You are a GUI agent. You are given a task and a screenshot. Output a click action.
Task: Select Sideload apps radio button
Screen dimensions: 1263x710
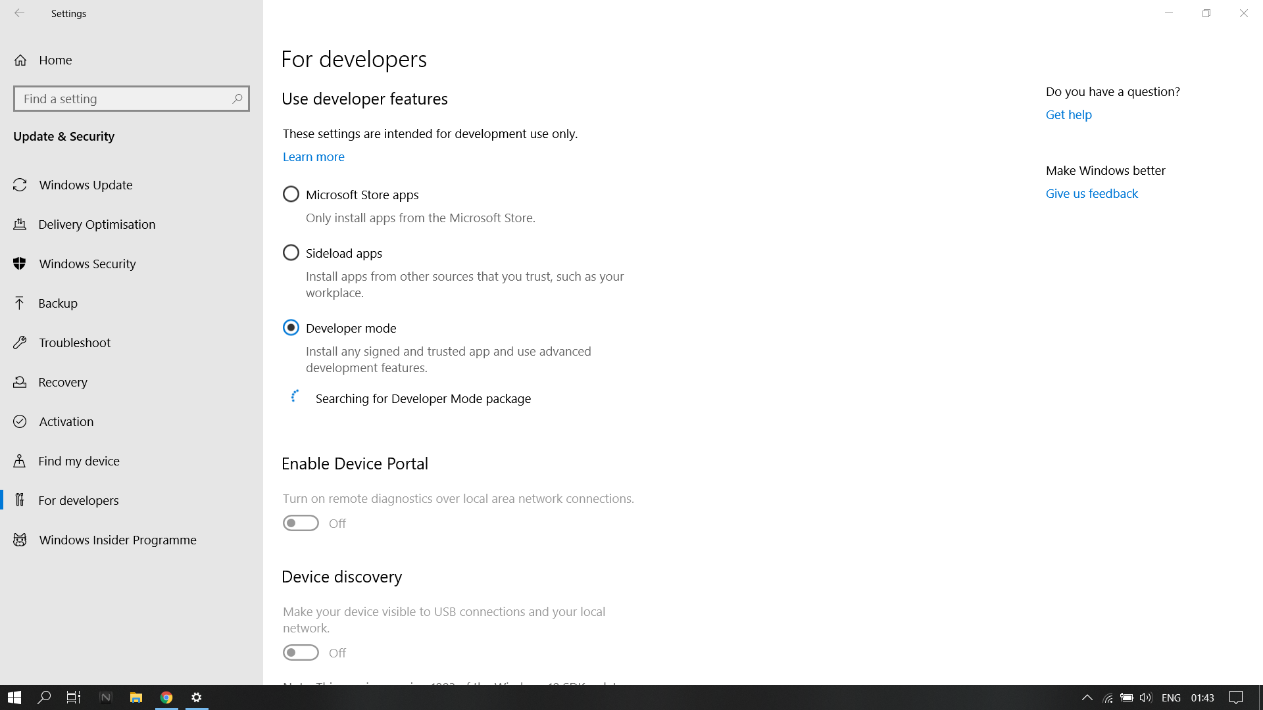[x=291, y=252]
